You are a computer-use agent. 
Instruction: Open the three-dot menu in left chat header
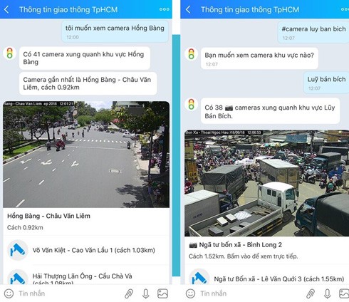point(165,9)
